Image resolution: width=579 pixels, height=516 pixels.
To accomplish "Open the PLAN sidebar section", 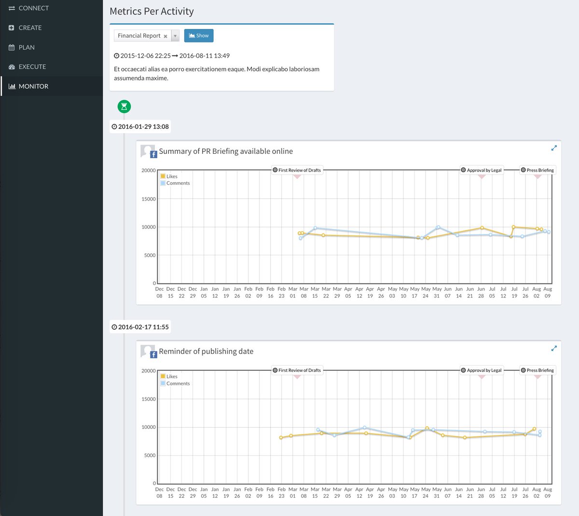I will [51, 47].
